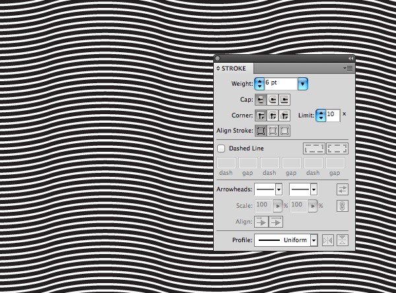Select the Round Cap icon
The image size is (396, 293).
pyautogui.click(x=273, y=99)
